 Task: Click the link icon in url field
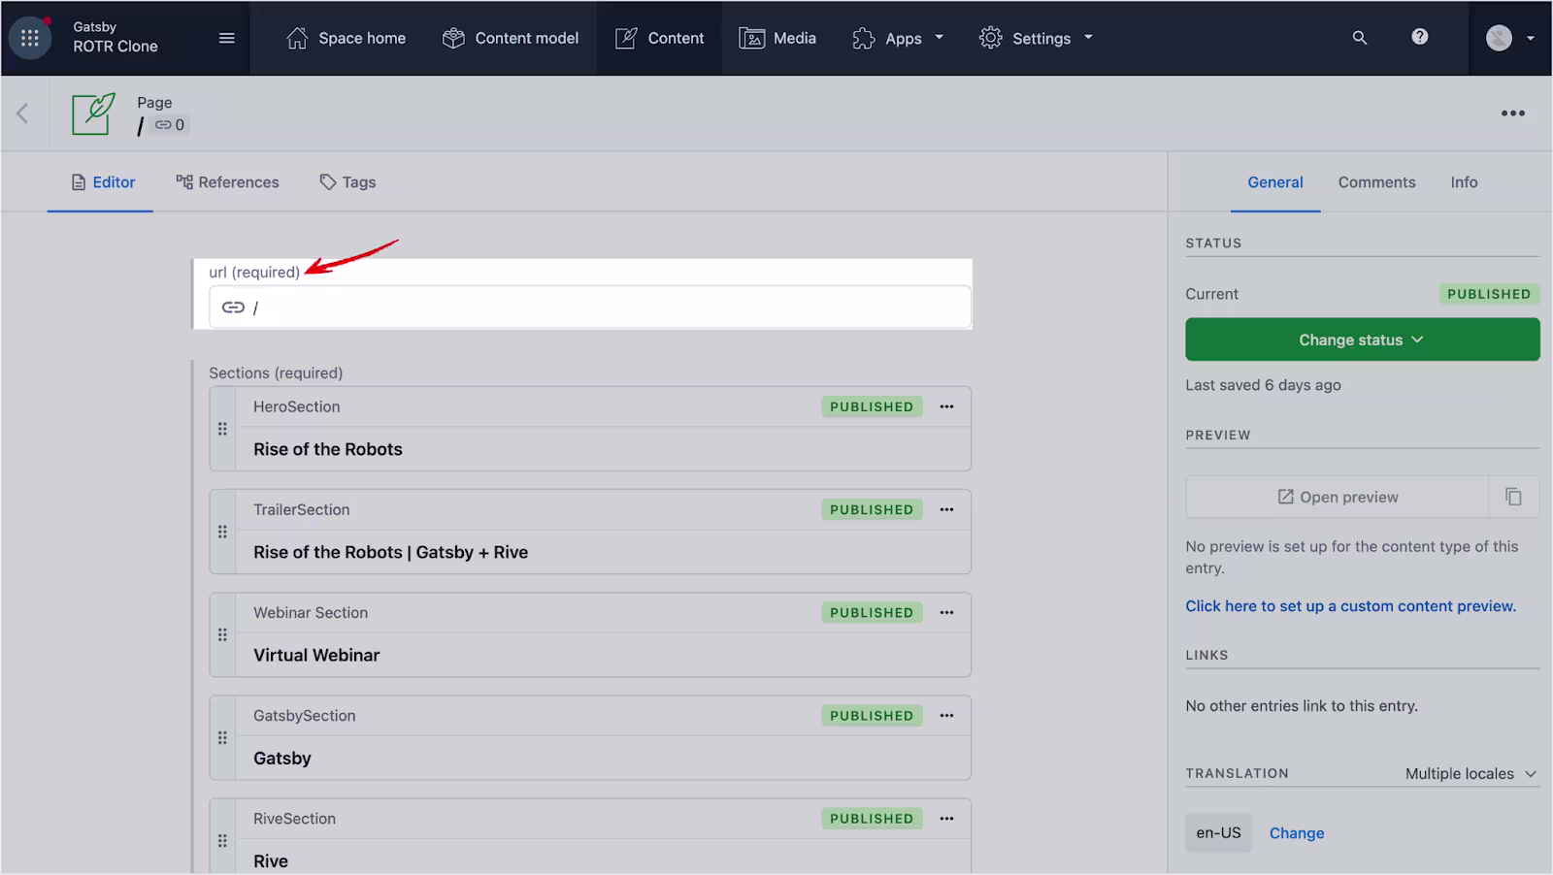click(233, 308)
